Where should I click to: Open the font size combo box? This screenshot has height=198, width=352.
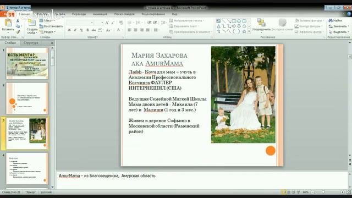click(x=99, y=23)
